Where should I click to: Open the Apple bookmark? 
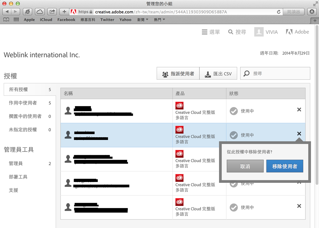pos(29,20)
